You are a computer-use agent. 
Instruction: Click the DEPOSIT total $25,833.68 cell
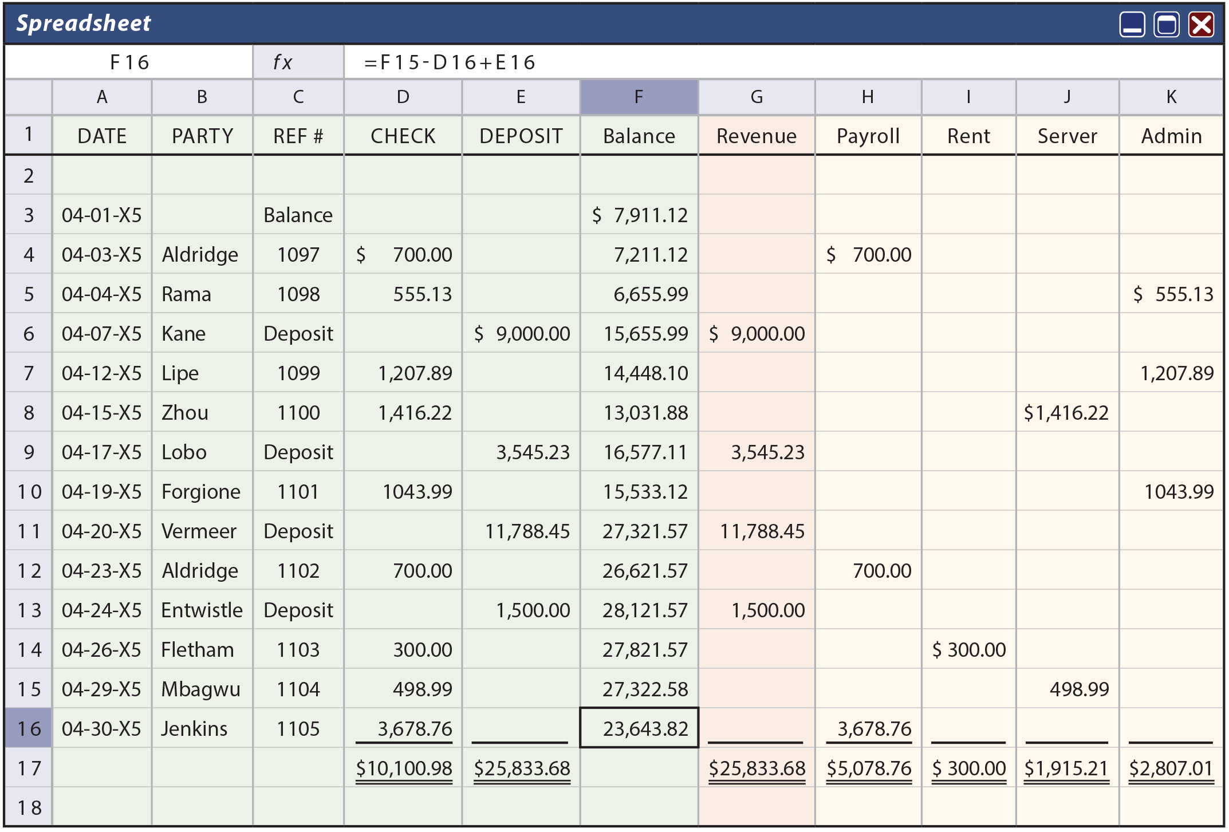coord(521,768)
